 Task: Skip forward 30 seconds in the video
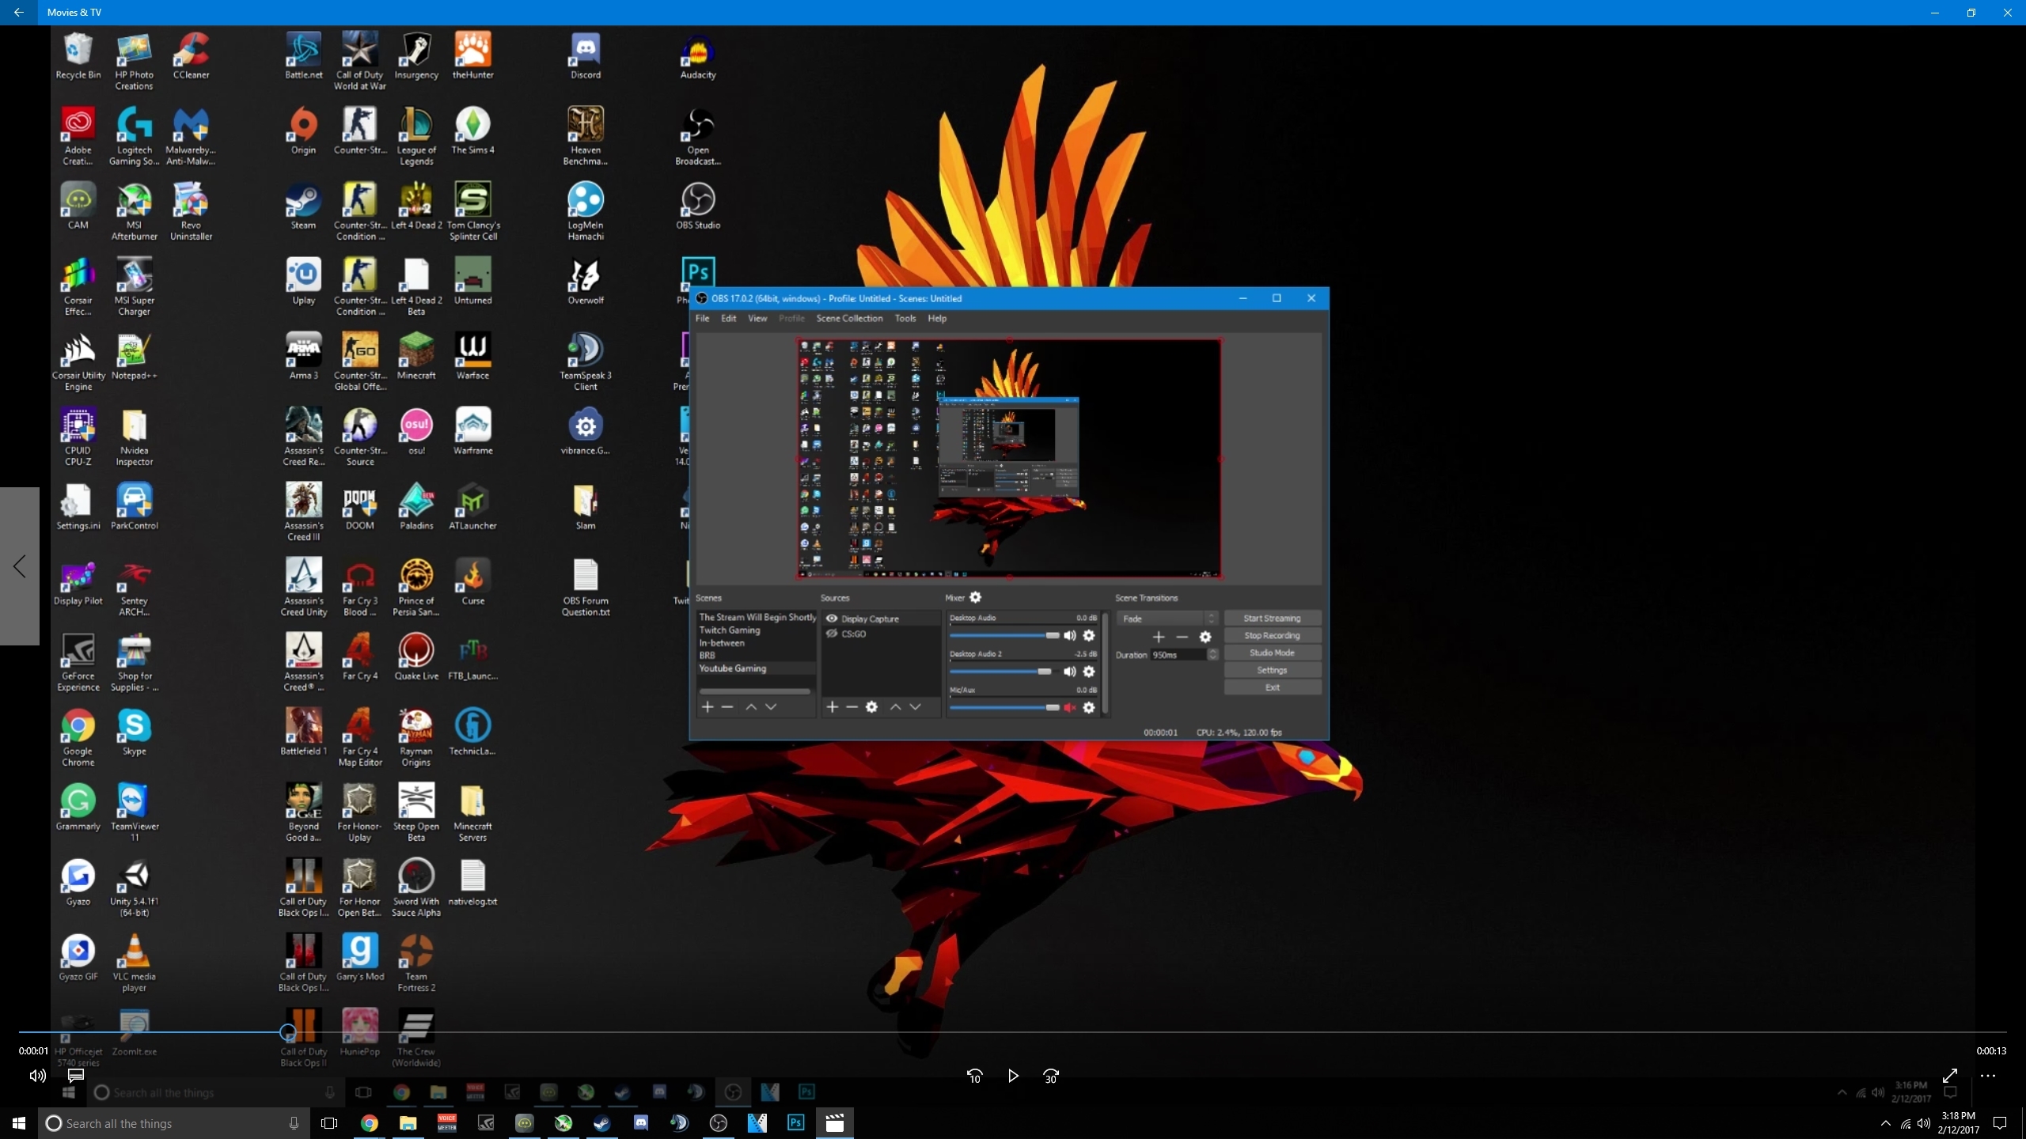[x=1050, y=1076]
